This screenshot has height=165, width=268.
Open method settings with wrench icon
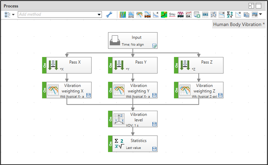109,14
